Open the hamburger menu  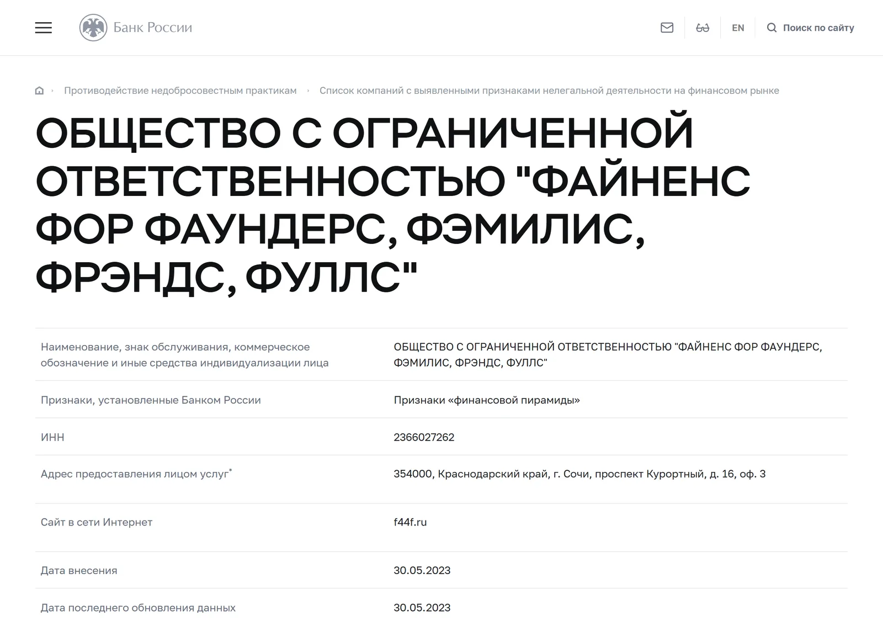44,28
